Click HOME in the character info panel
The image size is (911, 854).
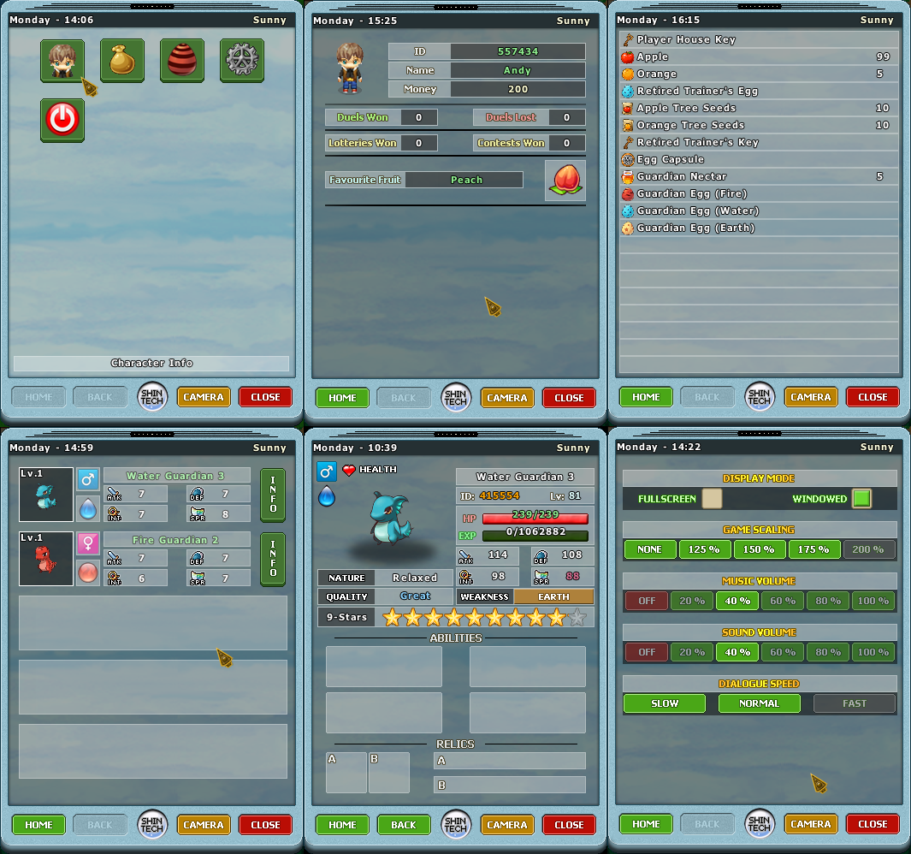342,398
